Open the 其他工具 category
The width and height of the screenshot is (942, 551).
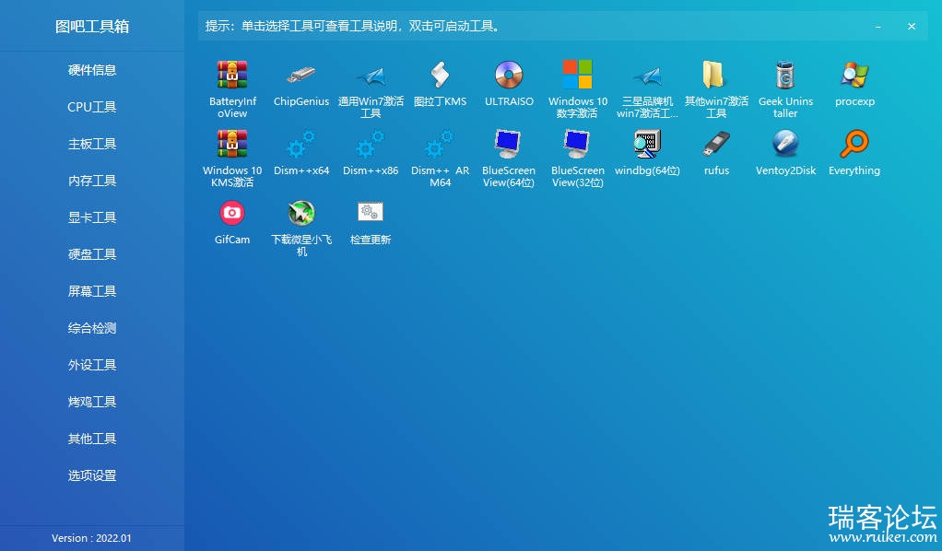92,439
